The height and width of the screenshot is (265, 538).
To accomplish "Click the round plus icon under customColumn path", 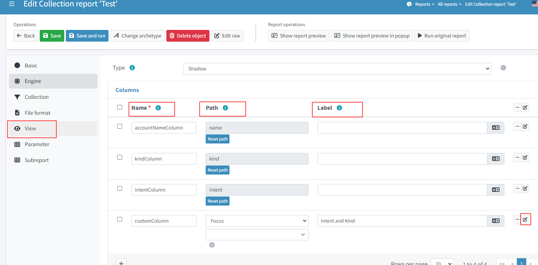I will point(212,245).
